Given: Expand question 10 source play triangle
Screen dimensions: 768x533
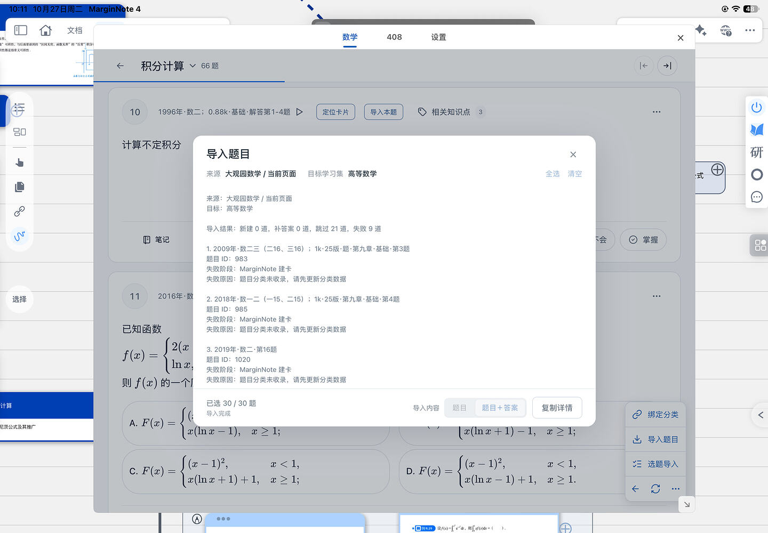Looking at the screenshot, I should [299, 112].
